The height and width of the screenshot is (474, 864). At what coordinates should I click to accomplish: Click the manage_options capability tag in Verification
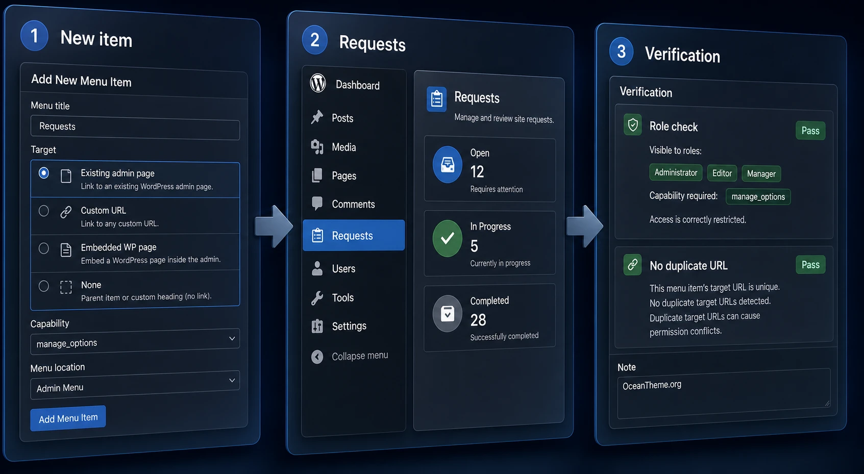[x=758, y=196]
